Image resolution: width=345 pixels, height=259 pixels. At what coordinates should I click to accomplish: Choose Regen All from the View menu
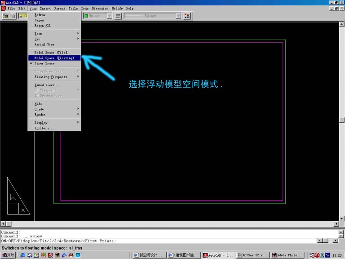[54, 26]
